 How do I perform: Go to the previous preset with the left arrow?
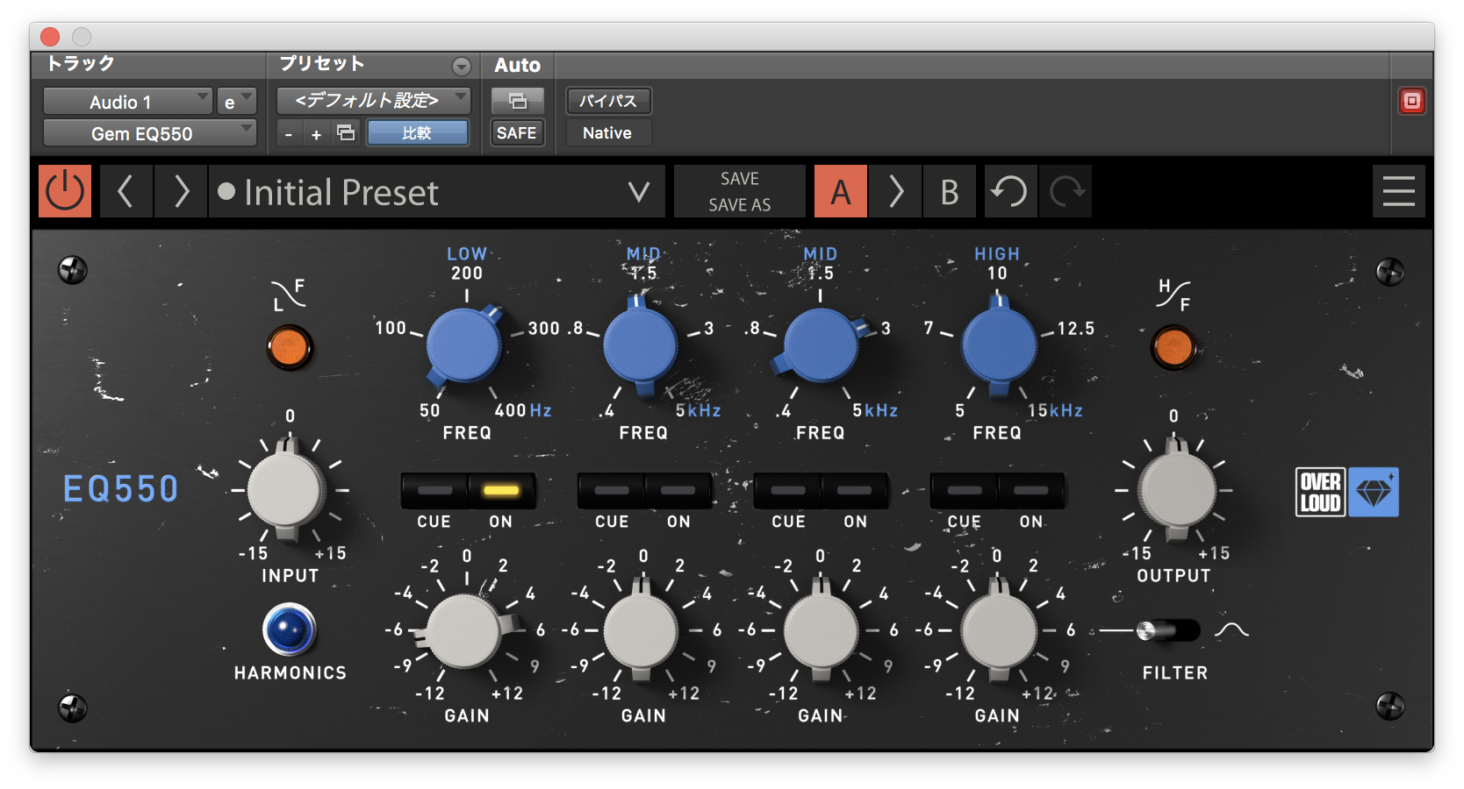click(x=126, y=191)
